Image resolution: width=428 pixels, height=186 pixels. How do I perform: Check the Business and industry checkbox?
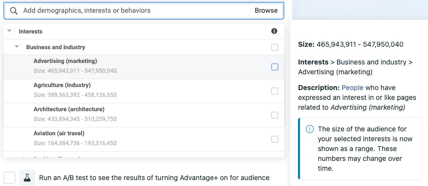(x=275, y=47)
